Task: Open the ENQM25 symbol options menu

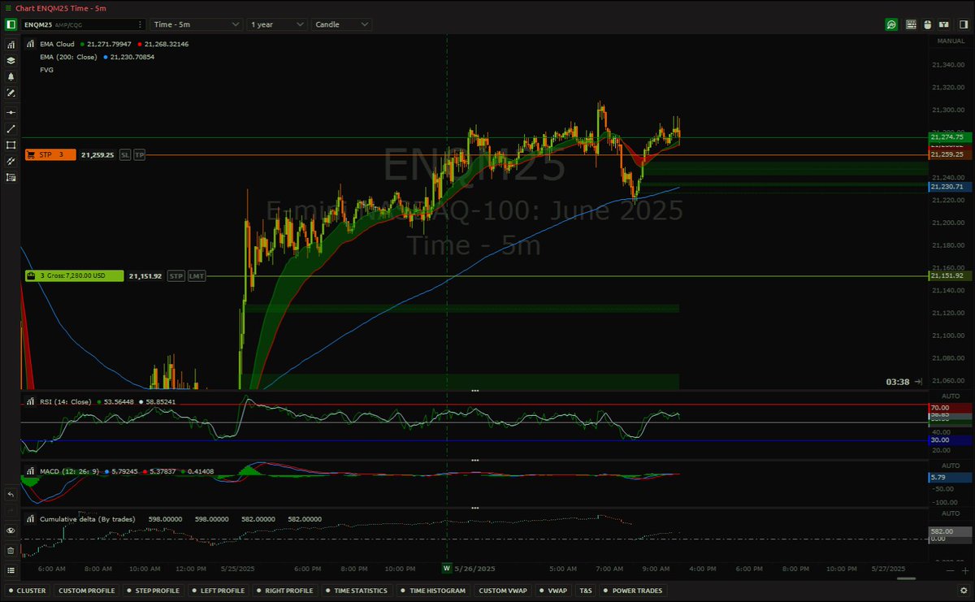Action: coord(141,24)
